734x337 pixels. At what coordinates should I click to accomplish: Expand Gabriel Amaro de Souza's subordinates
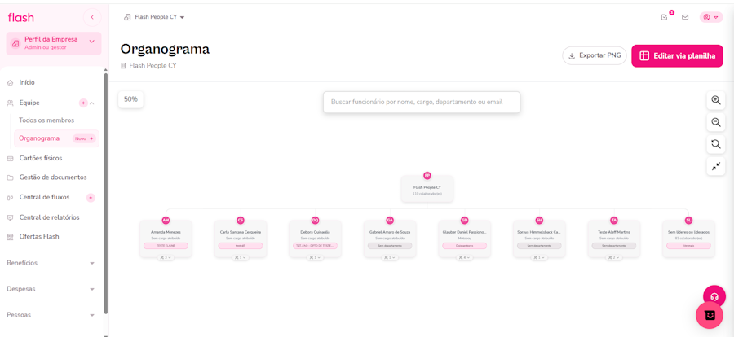(x=390, y=257)
